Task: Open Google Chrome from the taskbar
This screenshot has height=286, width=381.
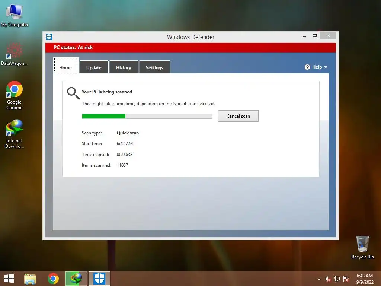Action: [x=53, y=279]
